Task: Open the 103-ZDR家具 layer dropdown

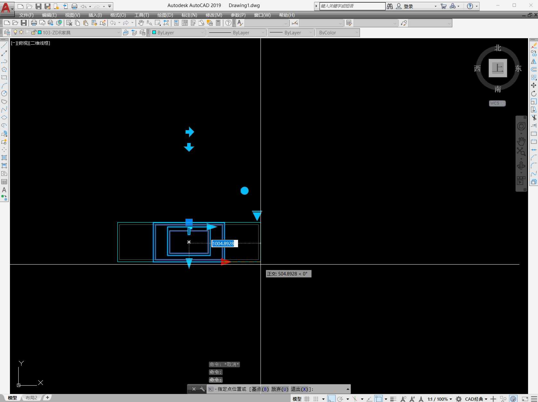Action: click(119, 32)
